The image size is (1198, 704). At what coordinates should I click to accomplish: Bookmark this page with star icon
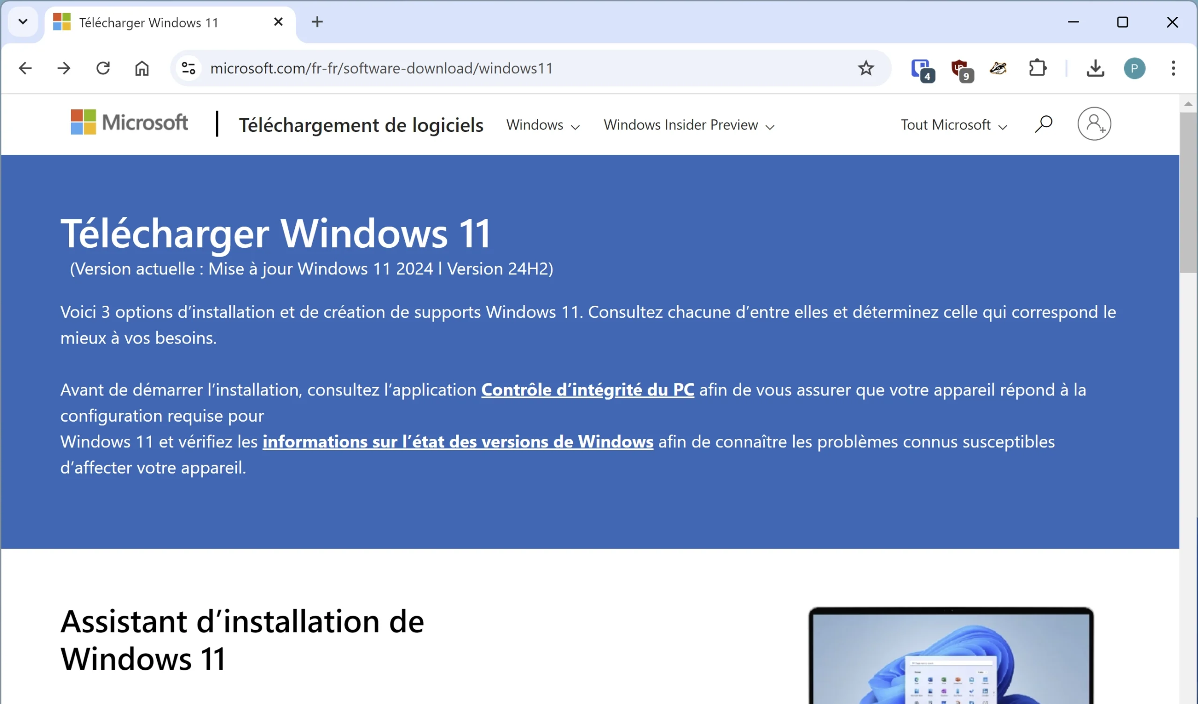866,68
